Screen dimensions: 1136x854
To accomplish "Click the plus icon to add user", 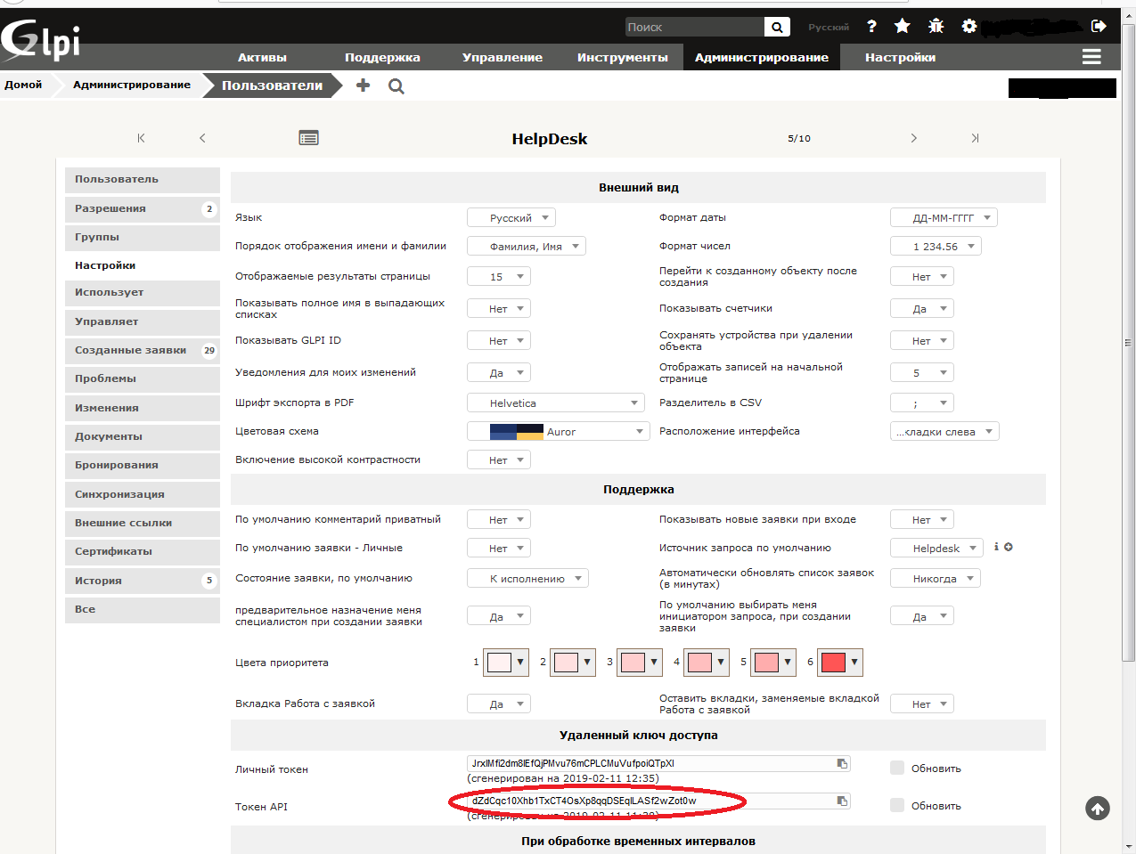I will click(363, 85).
